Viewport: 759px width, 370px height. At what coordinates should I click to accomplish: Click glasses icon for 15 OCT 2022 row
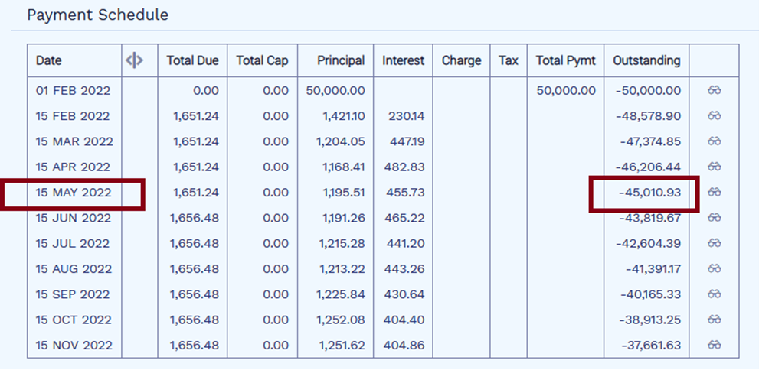[714, 320]
